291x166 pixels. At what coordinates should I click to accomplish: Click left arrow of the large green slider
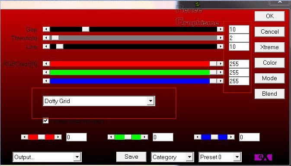(46, 72)
